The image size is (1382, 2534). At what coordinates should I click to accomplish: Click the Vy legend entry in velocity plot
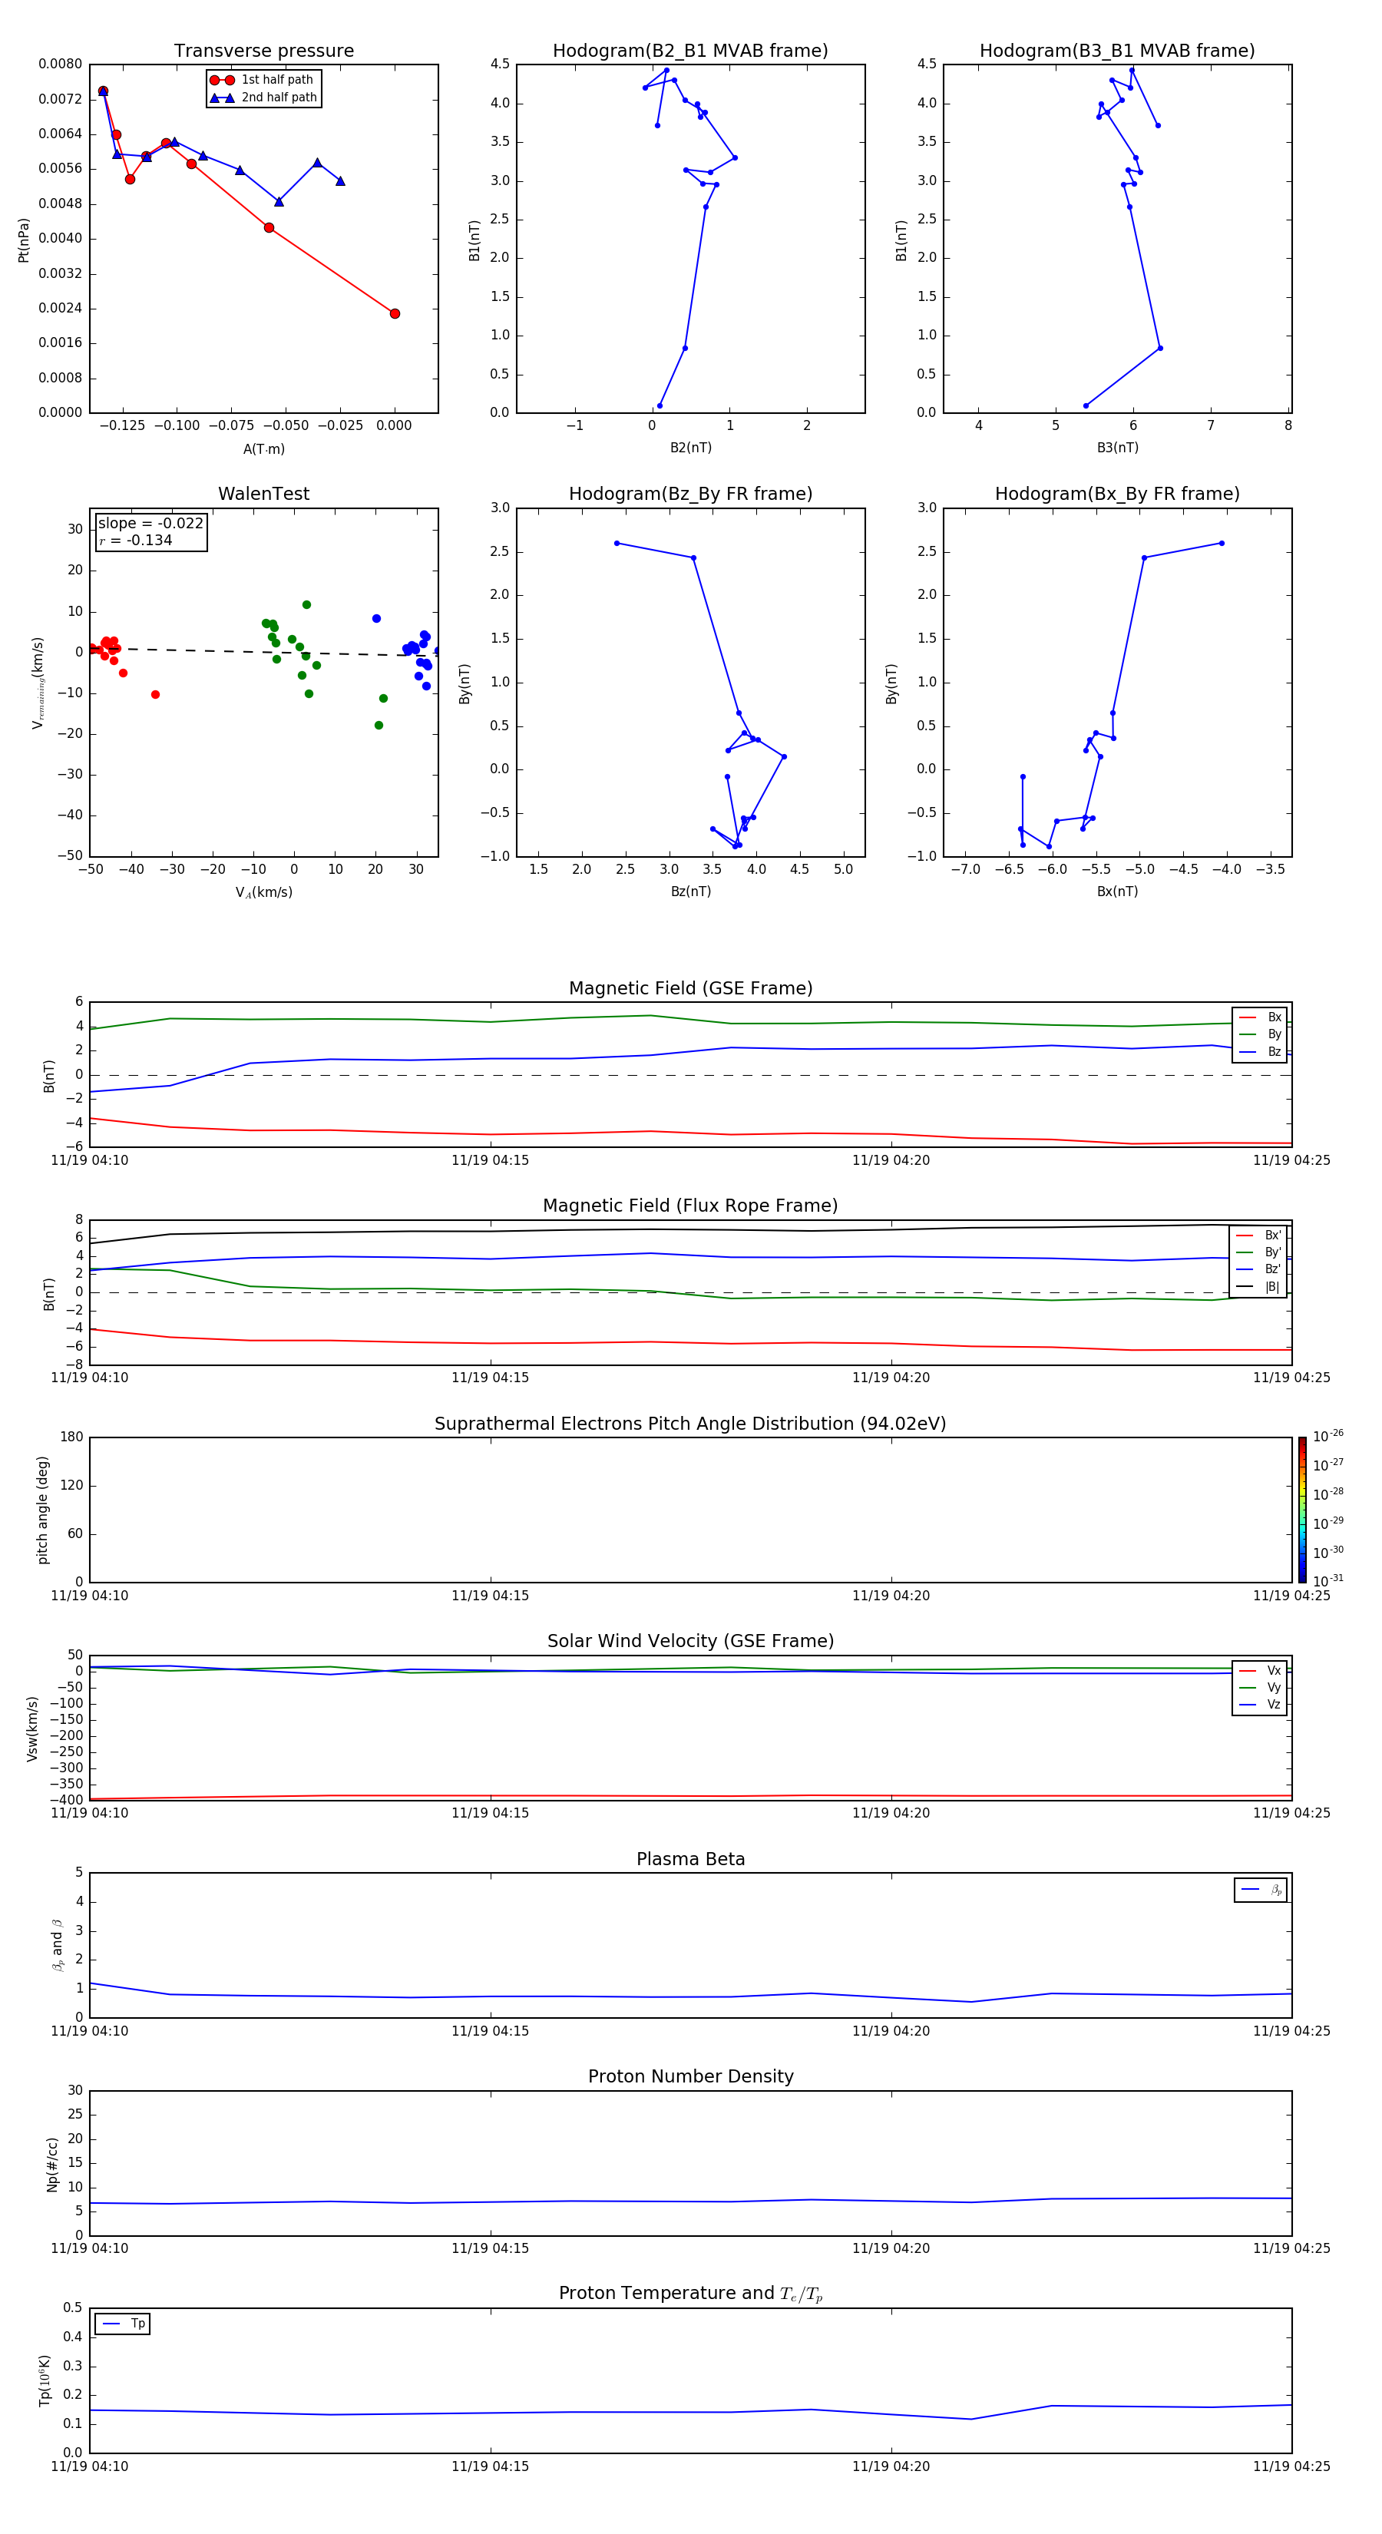pyautogui.click(x=1260, y=1687)
